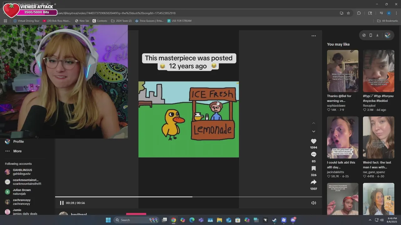Image resolution: width=401 pixels, height=225 pixels.
Task: Share the video using the arrow icon
Action: point(314,182)
